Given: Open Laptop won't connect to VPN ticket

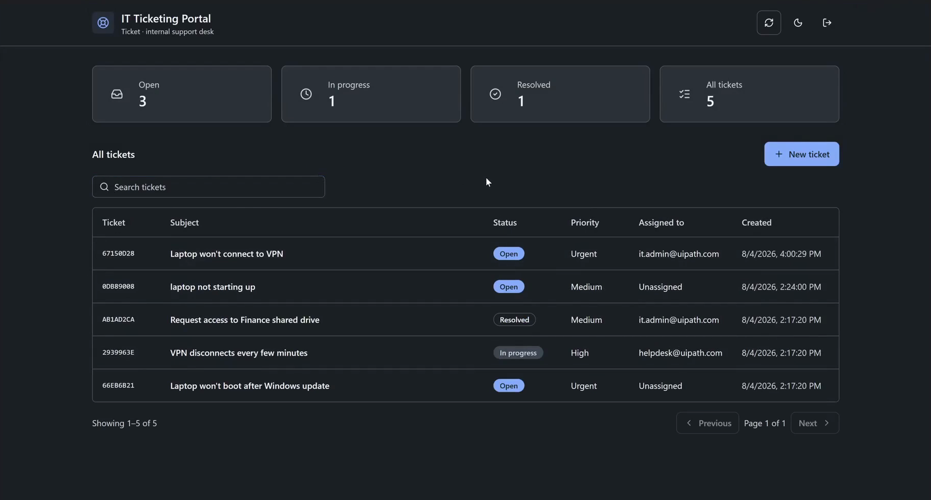Looking at the screenshot, I should pyautogui.click(x=226, y=254).
